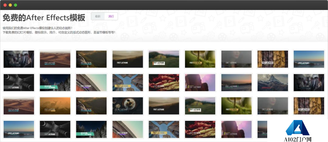328x142 pixels.
Task: Choose the waterfall hillside thumbnail in third row
Action: point(91,106)
